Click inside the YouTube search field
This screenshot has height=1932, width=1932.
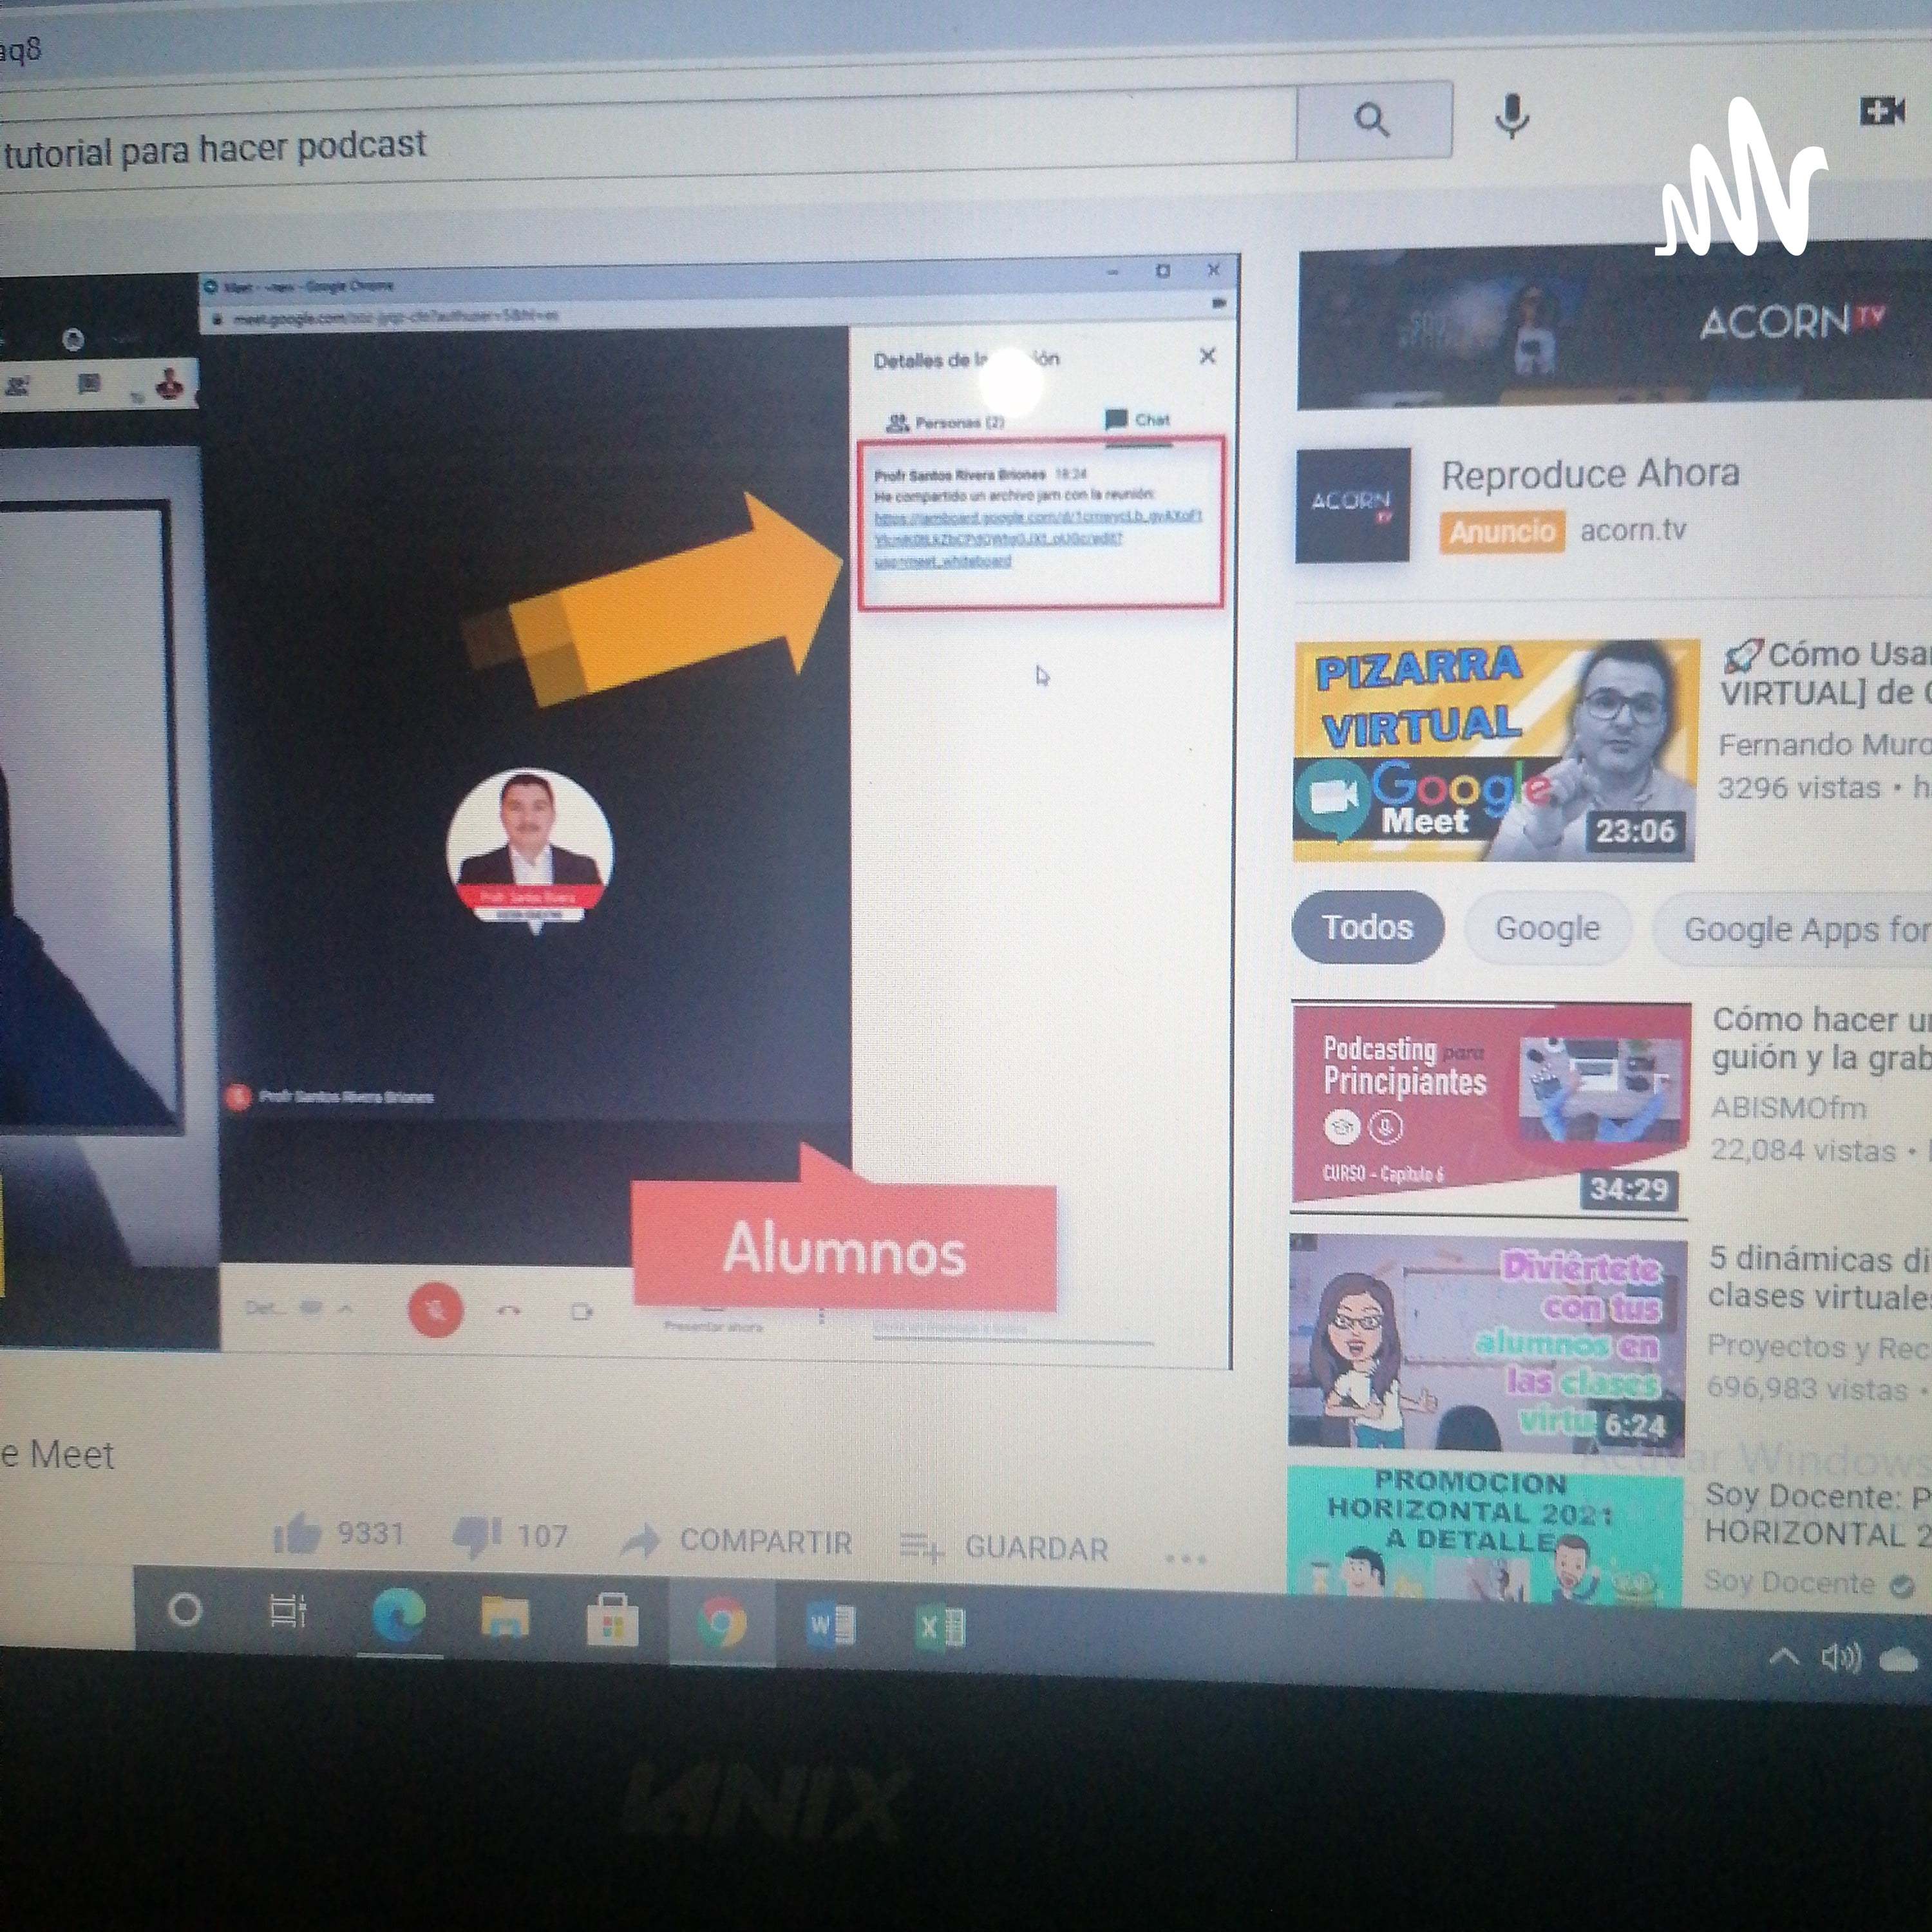[648, 139]
